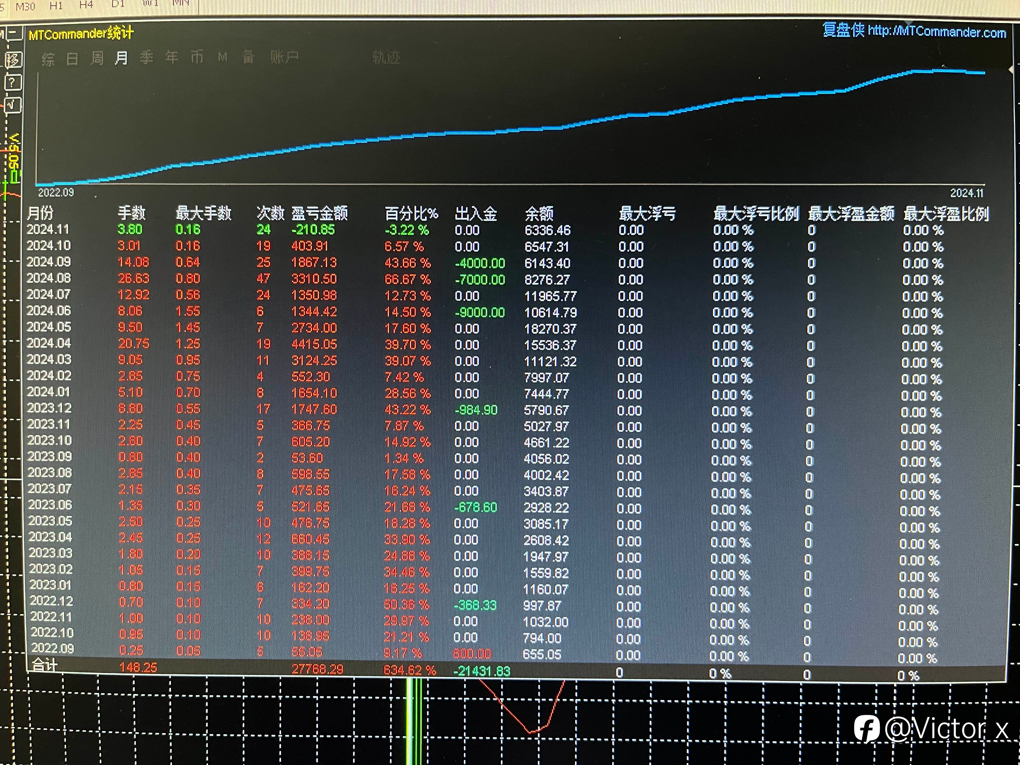Open the 年 yearly tab

(x=172, y=57)
